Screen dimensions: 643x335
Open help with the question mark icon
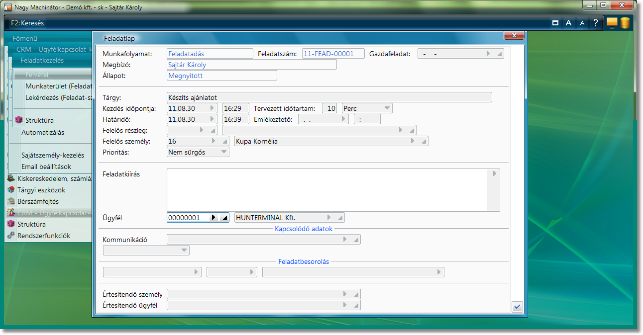[x=595, y=23]
